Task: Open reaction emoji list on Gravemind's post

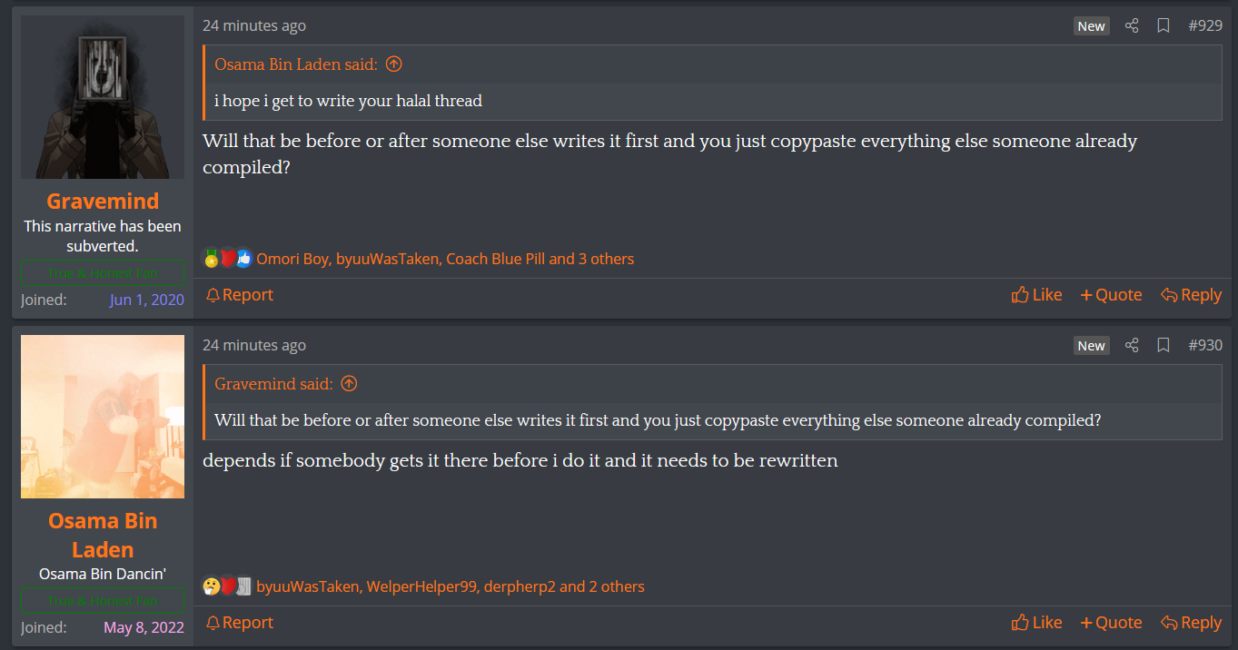Action: click(227, 259)
